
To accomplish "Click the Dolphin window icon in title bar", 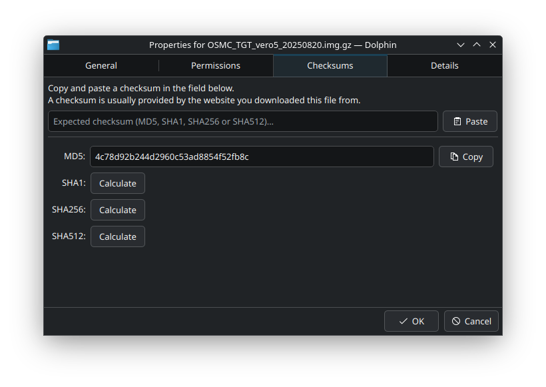I will [x=53, y=45].
